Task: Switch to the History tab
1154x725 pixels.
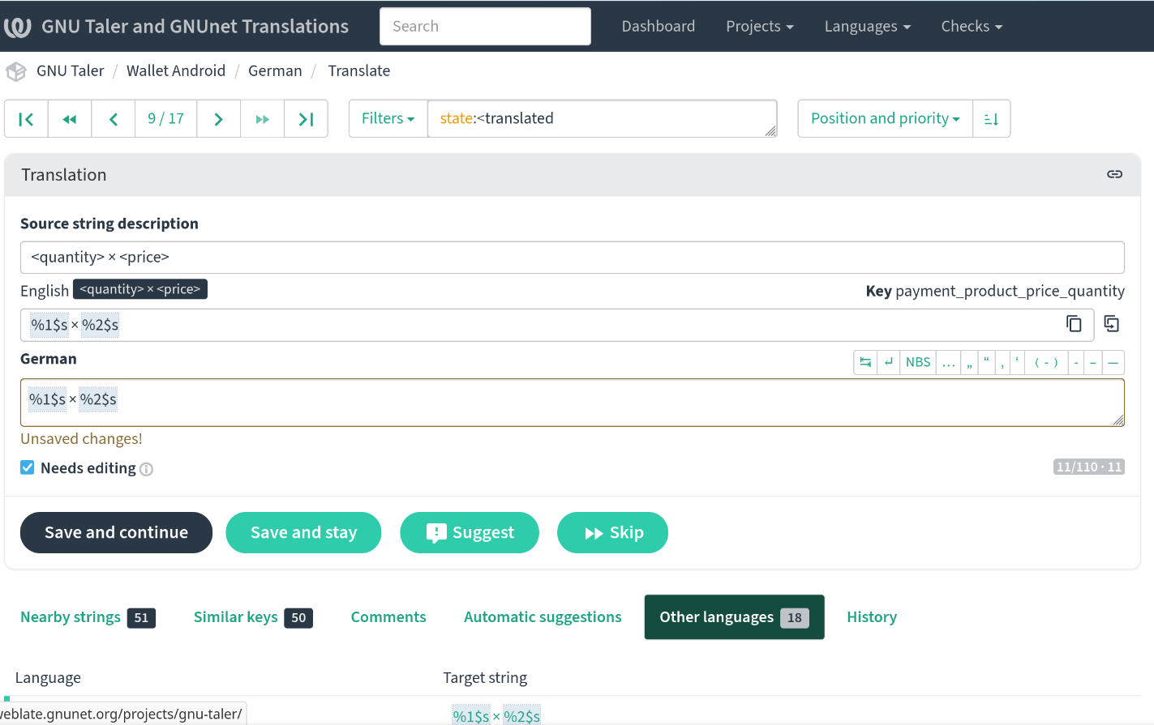Action: pyautogui.click(x=872, y=617)
